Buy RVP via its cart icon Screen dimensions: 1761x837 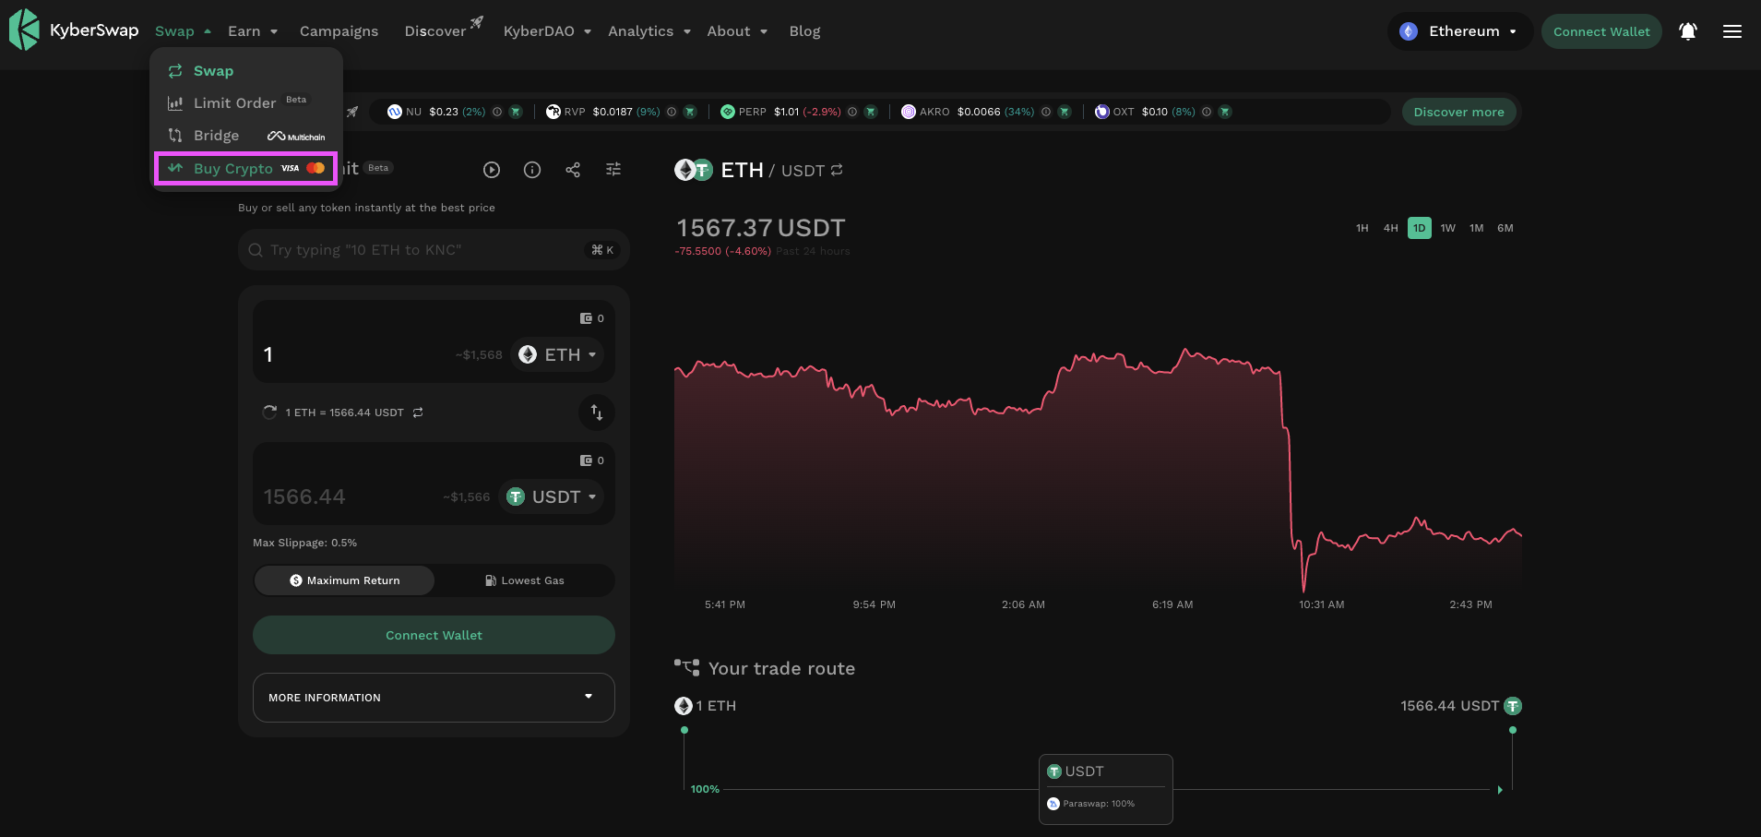point(690,112)
